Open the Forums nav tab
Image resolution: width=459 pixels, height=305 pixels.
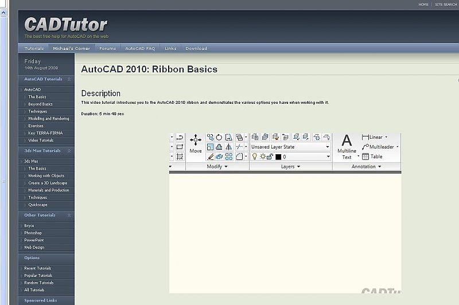coord(107,48)
